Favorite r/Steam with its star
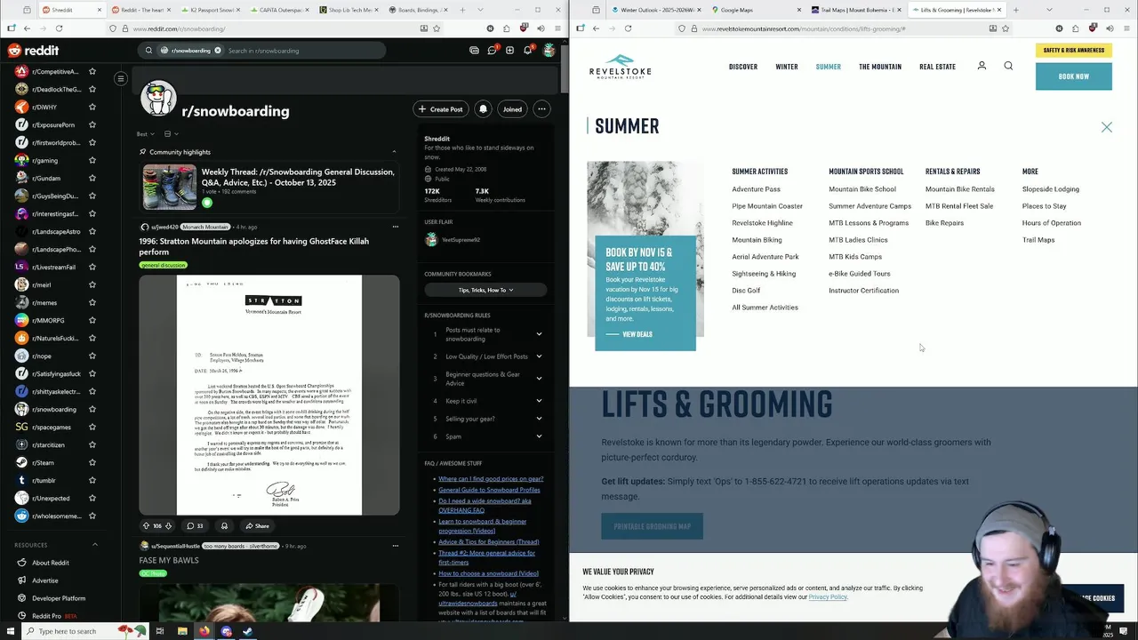Viewport: 1138px width, 640px height. pos(92,462)
